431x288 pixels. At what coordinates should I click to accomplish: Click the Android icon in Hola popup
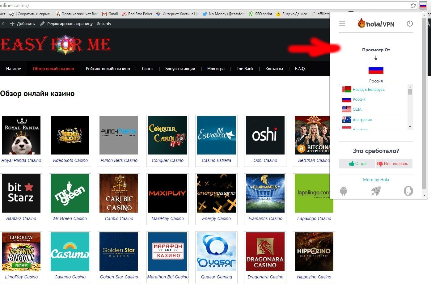(x=344, y=191)
